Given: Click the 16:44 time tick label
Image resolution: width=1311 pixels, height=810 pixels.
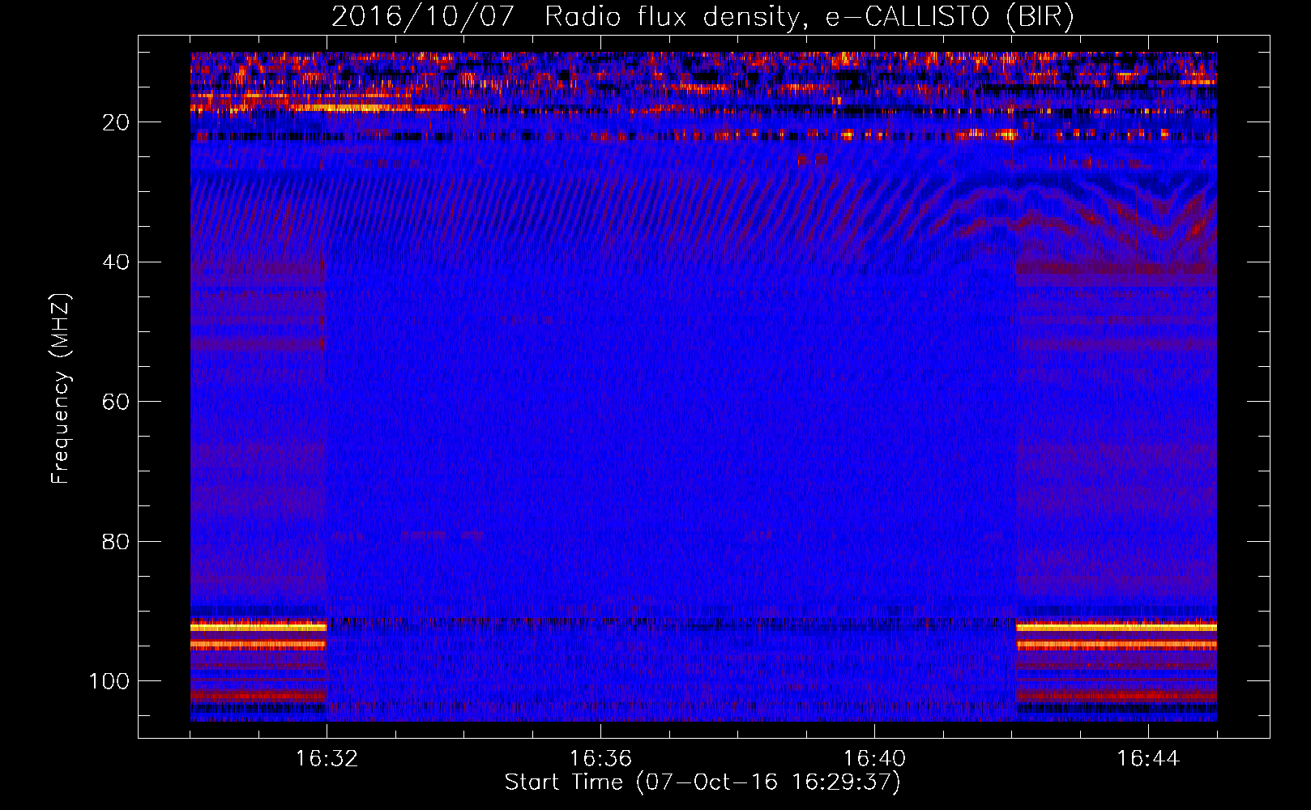Looking at the screenshot, I should (1148, 759).
